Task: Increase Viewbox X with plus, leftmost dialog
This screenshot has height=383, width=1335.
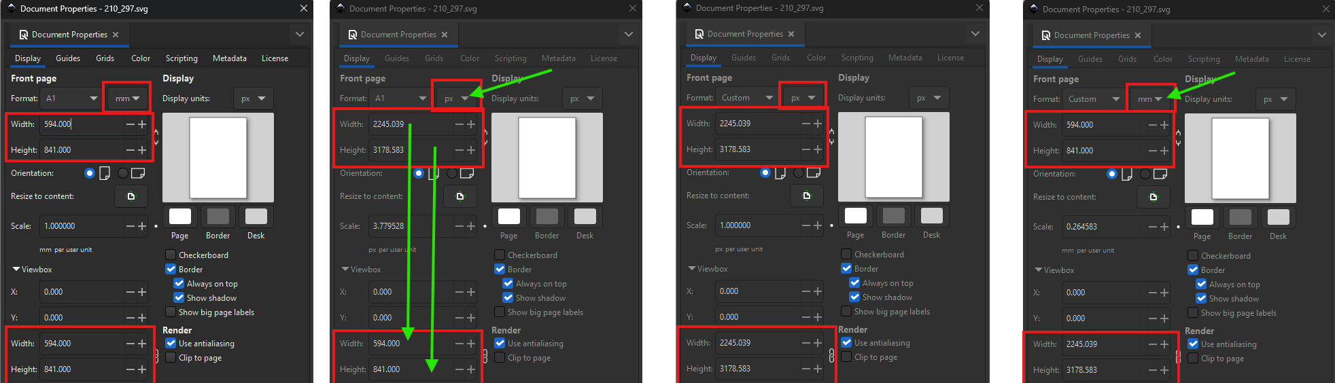Action: click(142, 292)
